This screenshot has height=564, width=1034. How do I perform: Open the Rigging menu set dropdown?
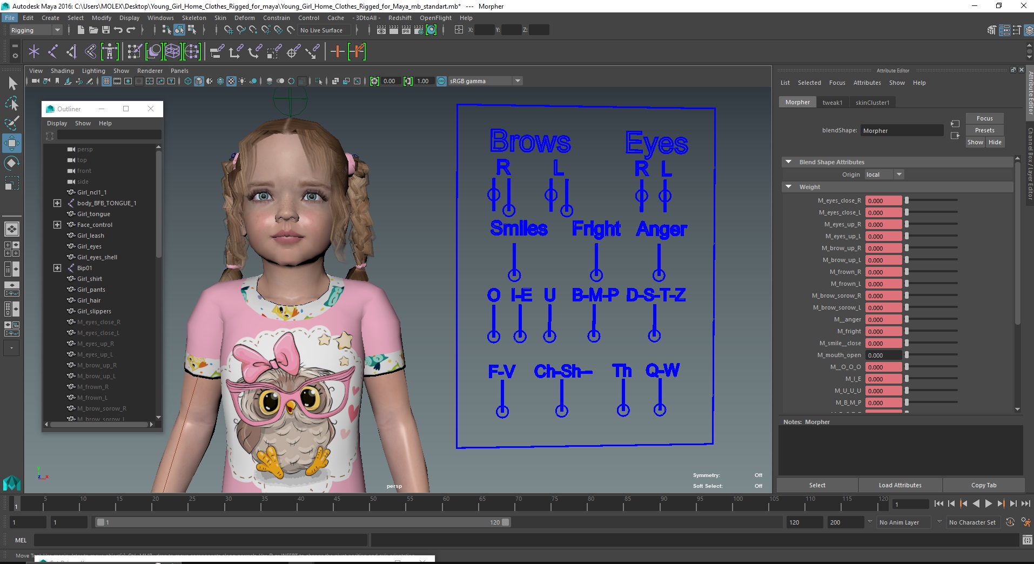pos(35,30)
